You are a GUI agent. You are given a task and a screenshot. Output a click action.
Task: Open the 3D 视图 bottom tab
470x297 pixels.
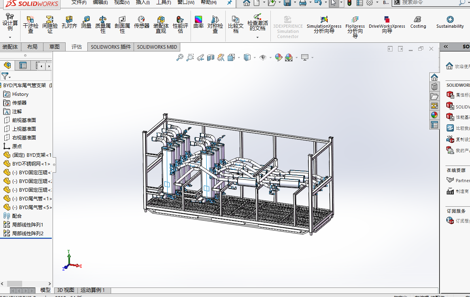tap(66, 290)
